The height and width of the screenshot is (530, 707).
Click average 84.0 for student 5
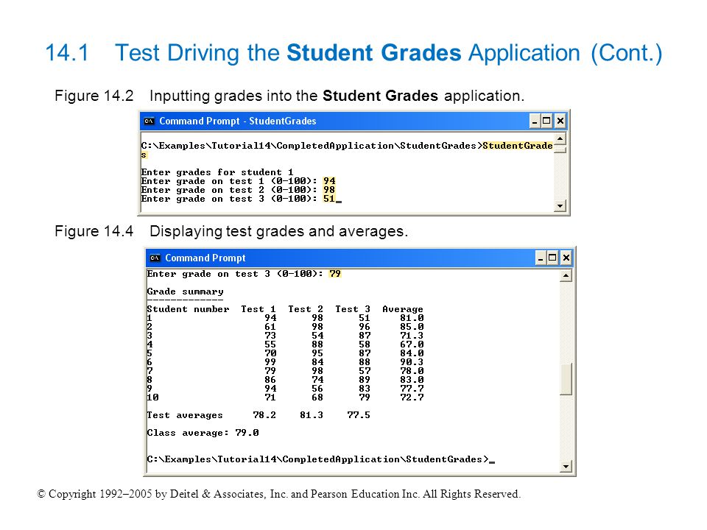click(x=412, y=353)
